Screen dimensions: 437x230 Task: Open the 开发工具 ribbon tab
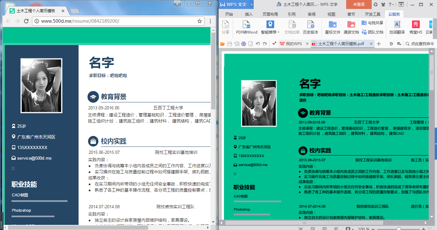373,14
